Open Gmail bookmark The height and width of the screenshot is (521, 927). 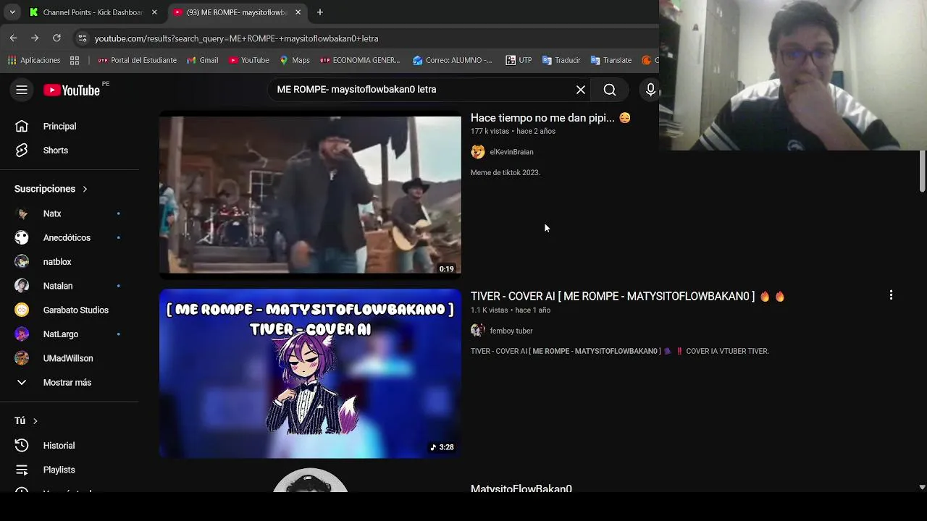point(203,60)
